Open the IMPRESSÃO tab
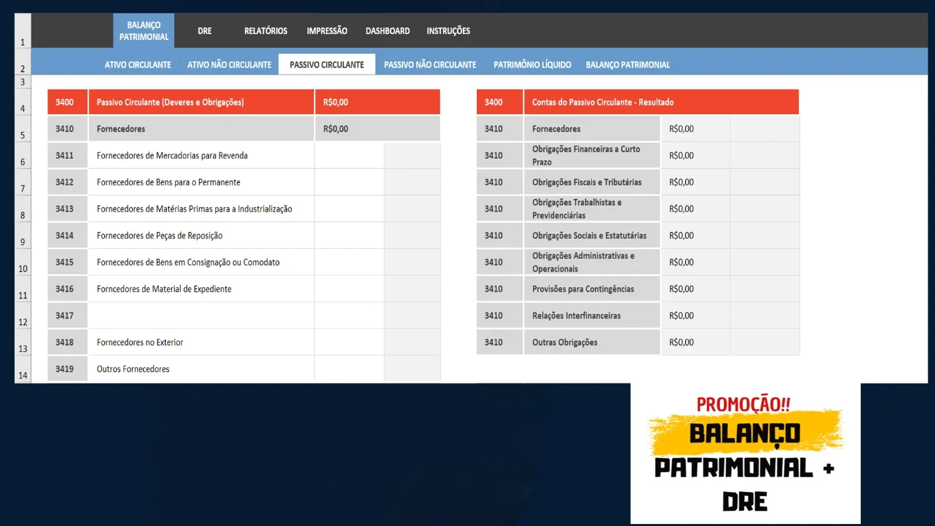 point(327,31)
